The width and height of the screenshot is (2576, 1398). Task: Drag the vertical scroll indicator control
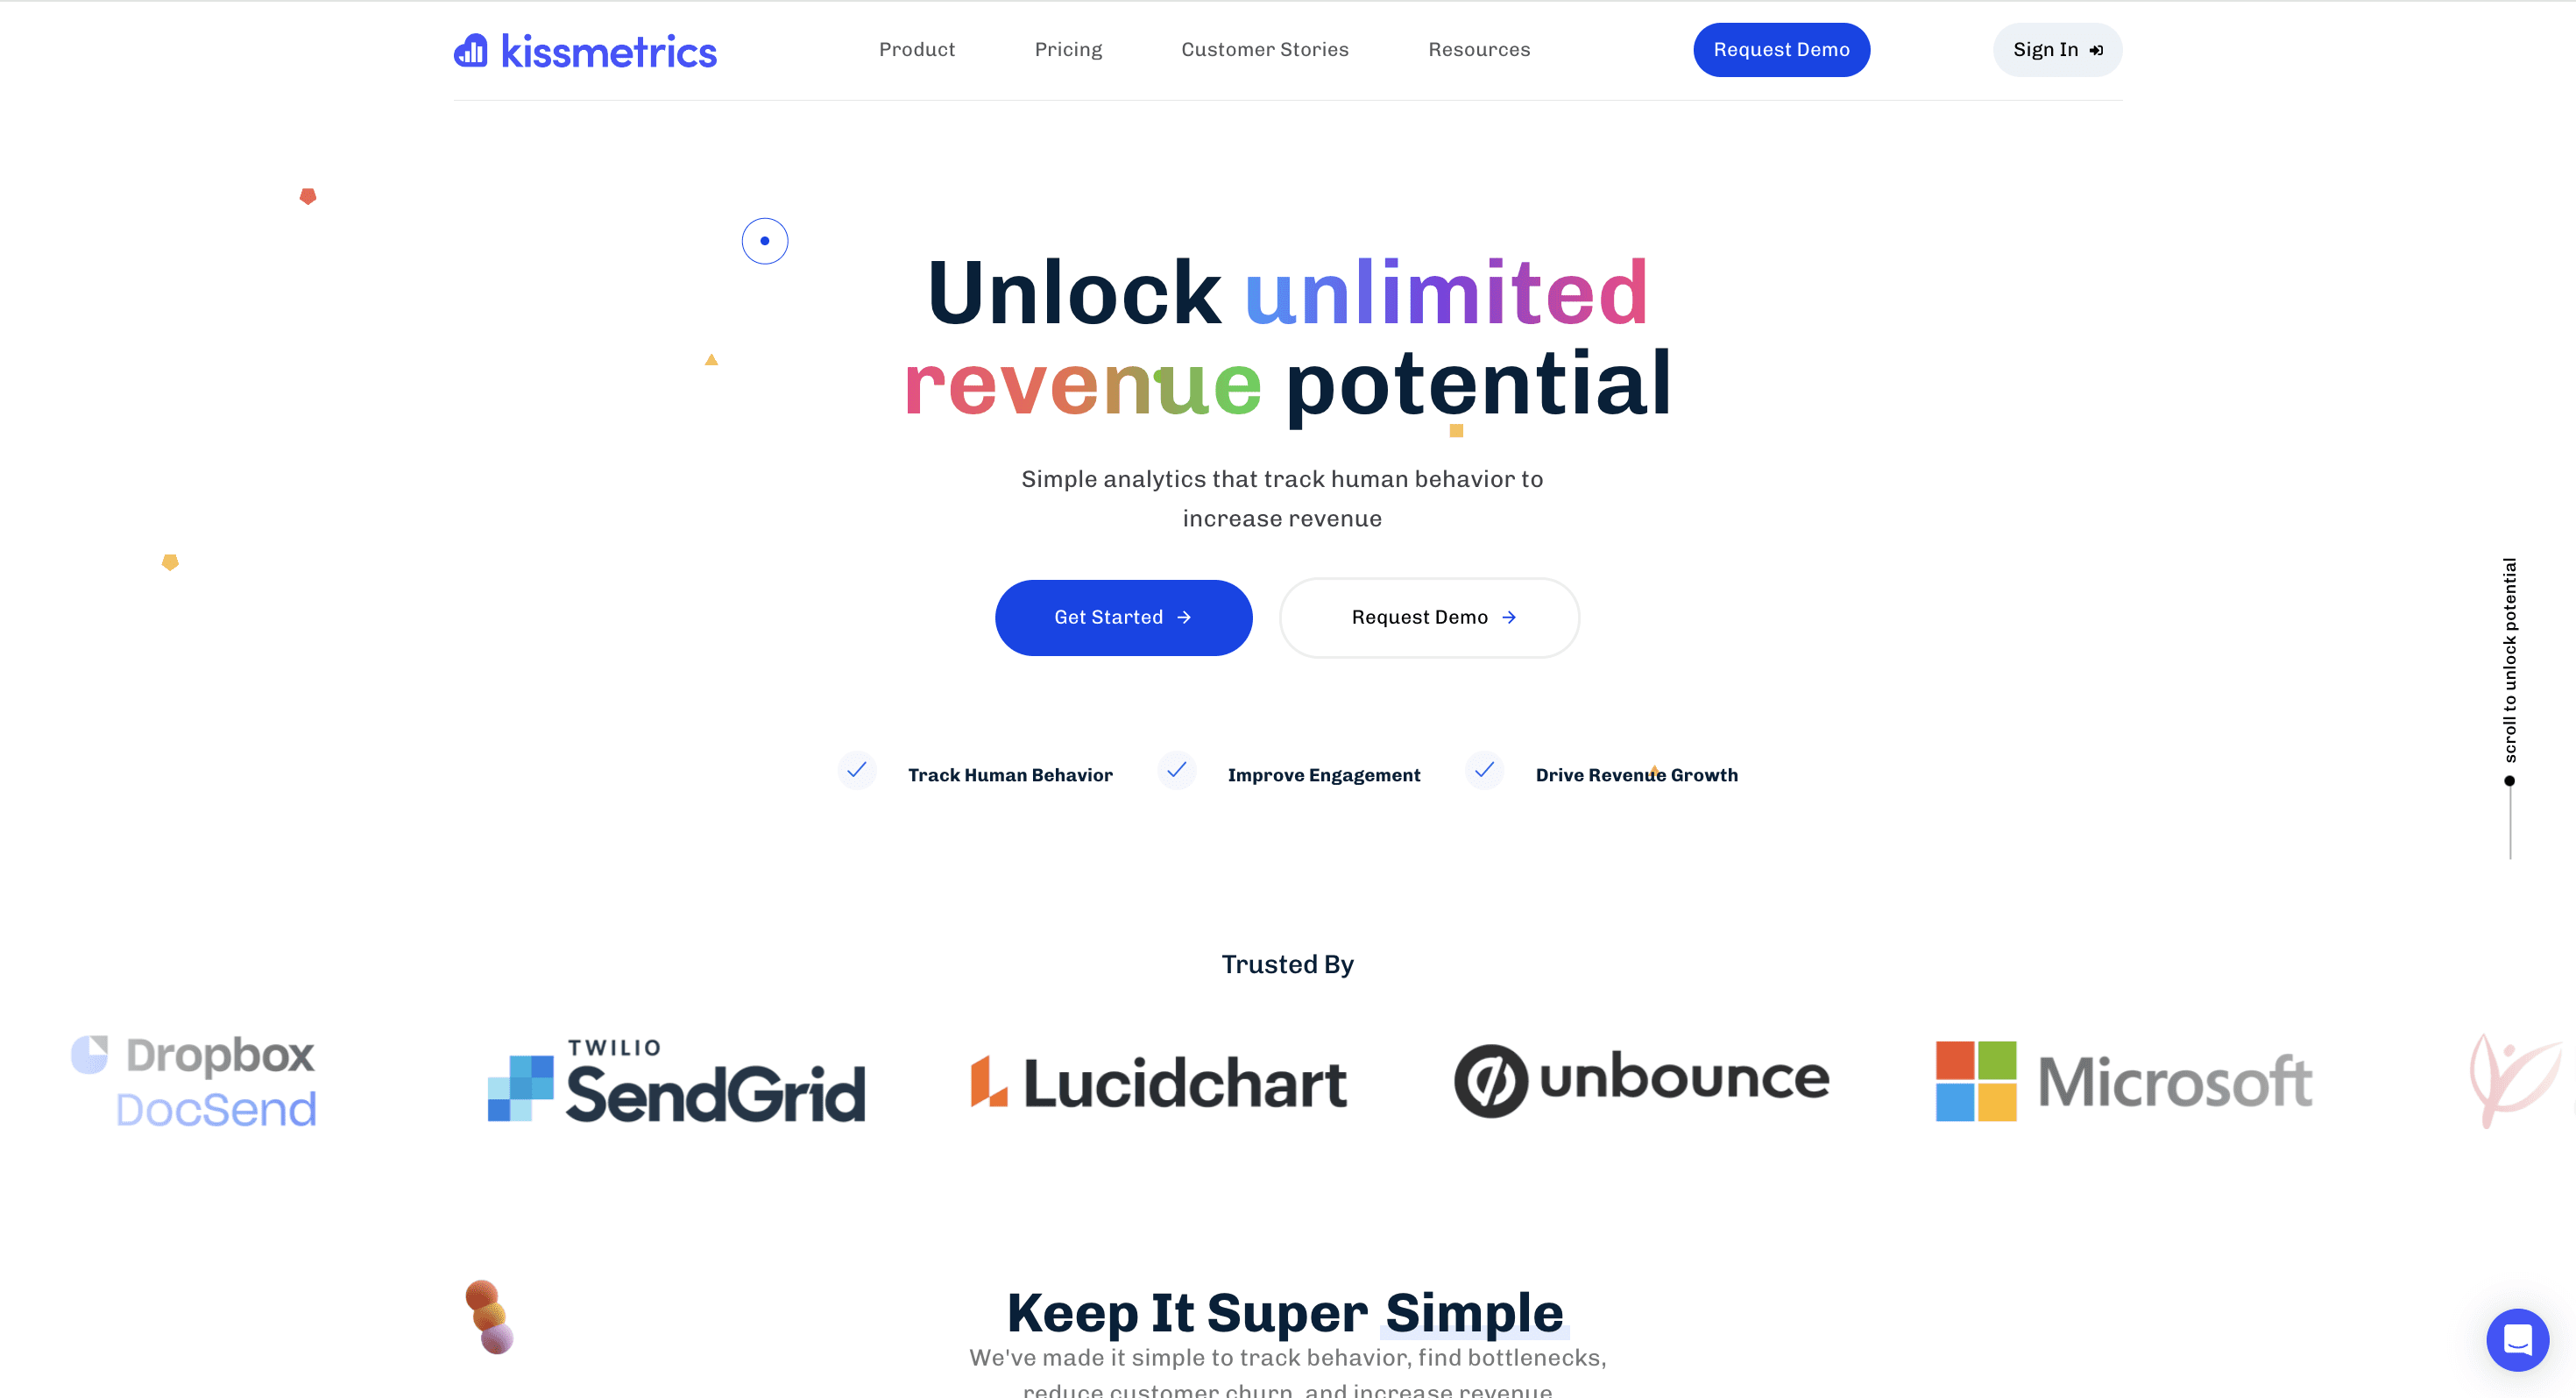[2510, 781]
